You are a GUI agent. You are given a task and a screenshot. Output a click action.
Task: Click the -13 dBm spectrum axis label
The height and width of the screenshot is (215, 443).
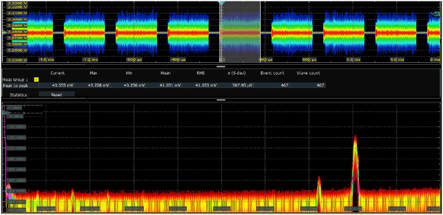(16, 127)
